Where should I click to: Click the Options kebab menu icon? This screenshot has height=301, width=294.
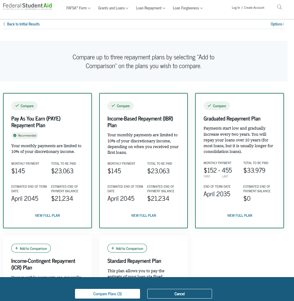284,24
